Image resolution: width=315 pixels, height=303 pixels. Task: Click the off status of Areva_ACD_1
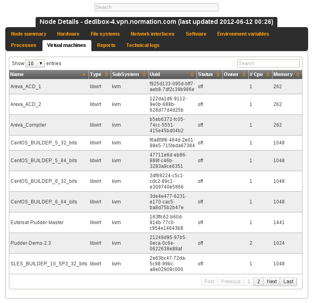point(200,87)
